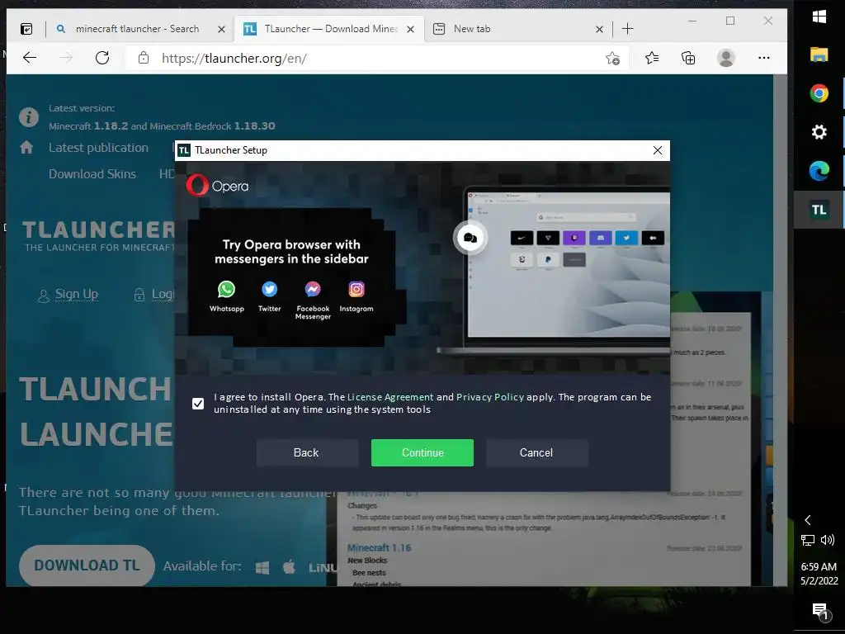
Task: Add this page to favorites star icon
Action: (612, 59)
